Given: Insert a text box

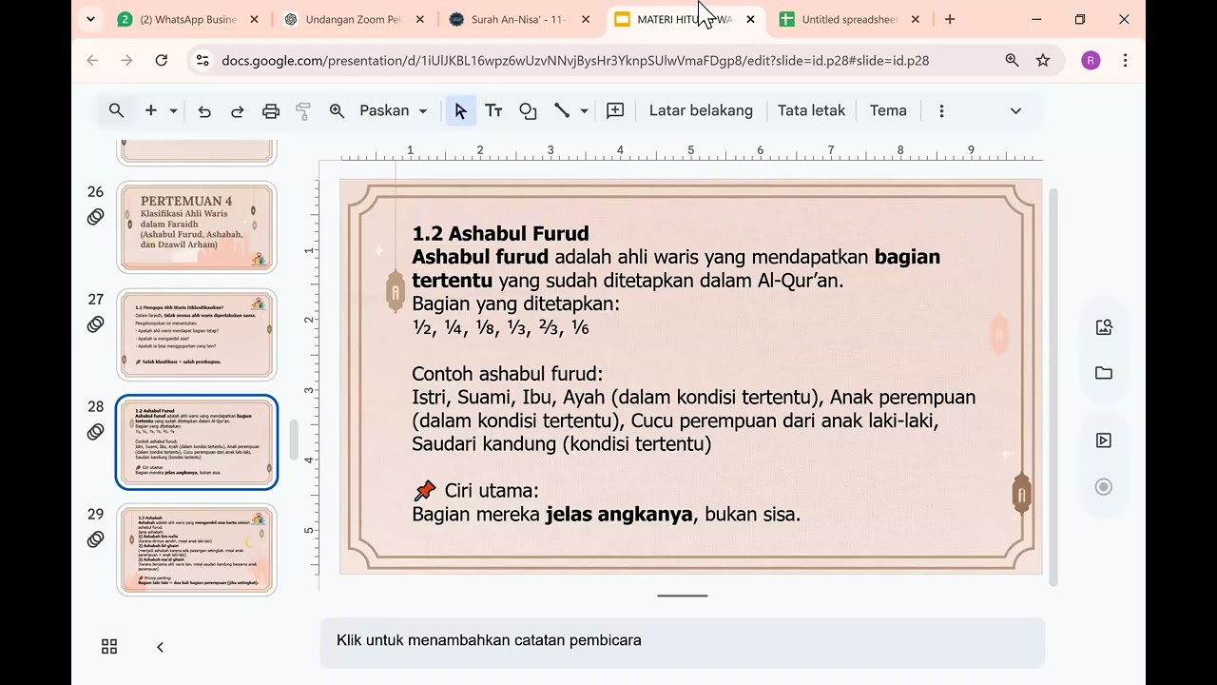Looking at the screenshot, I should [x=493, y=111].
